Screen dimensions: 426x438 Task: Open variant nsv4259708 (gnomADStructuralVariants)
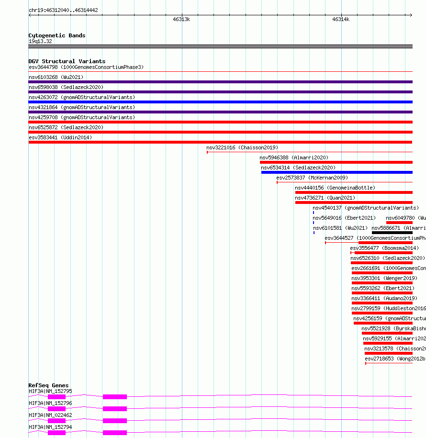point(82,118)
